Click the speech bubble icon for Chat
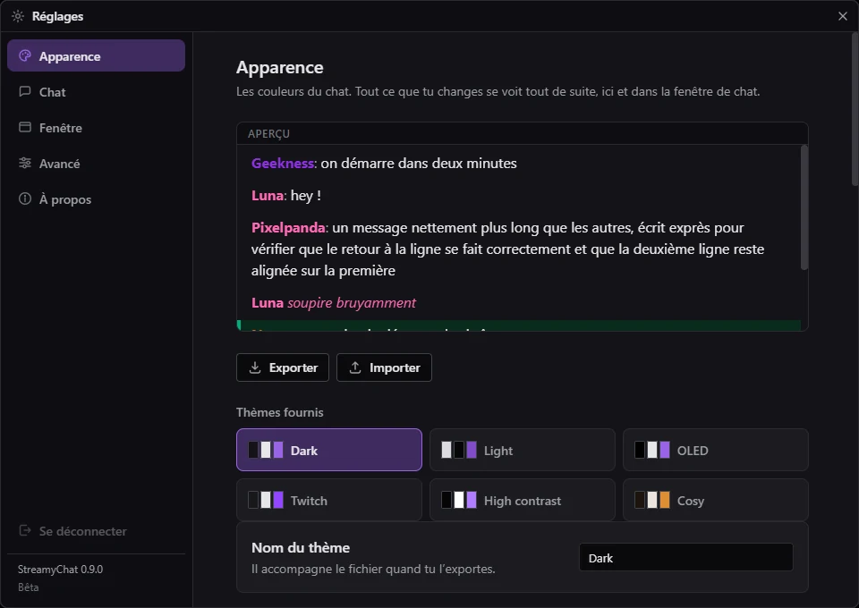Image resolution: width=859 pixels, height=608 pixels. click(x=25, y=91)
